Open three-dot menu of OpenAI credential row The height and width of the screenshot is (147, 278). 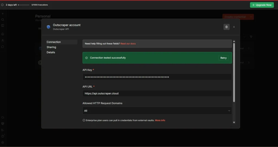point(249,62)
